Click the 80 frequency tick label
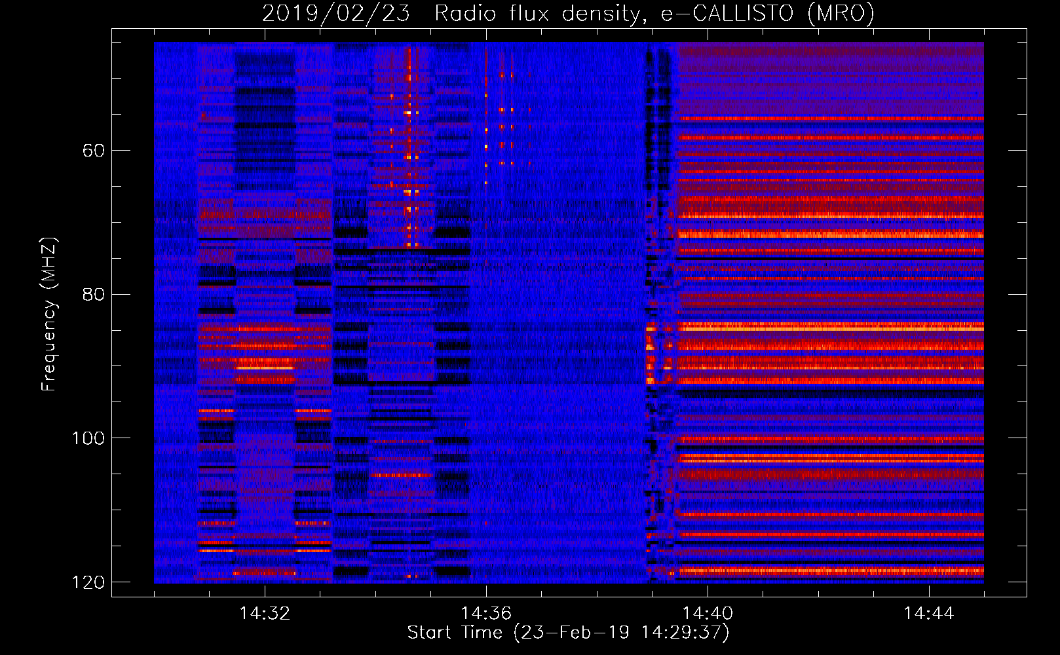1060x655 pixels. pyautogui.click(x=94, y=294)
